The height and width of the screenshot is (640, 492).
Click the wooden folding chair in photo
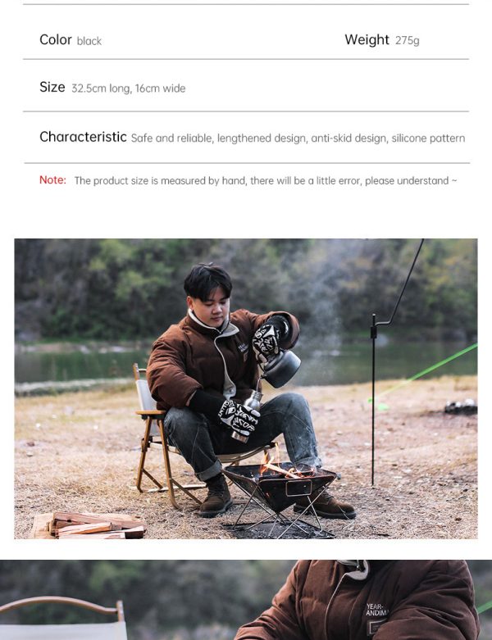point(163,437)
